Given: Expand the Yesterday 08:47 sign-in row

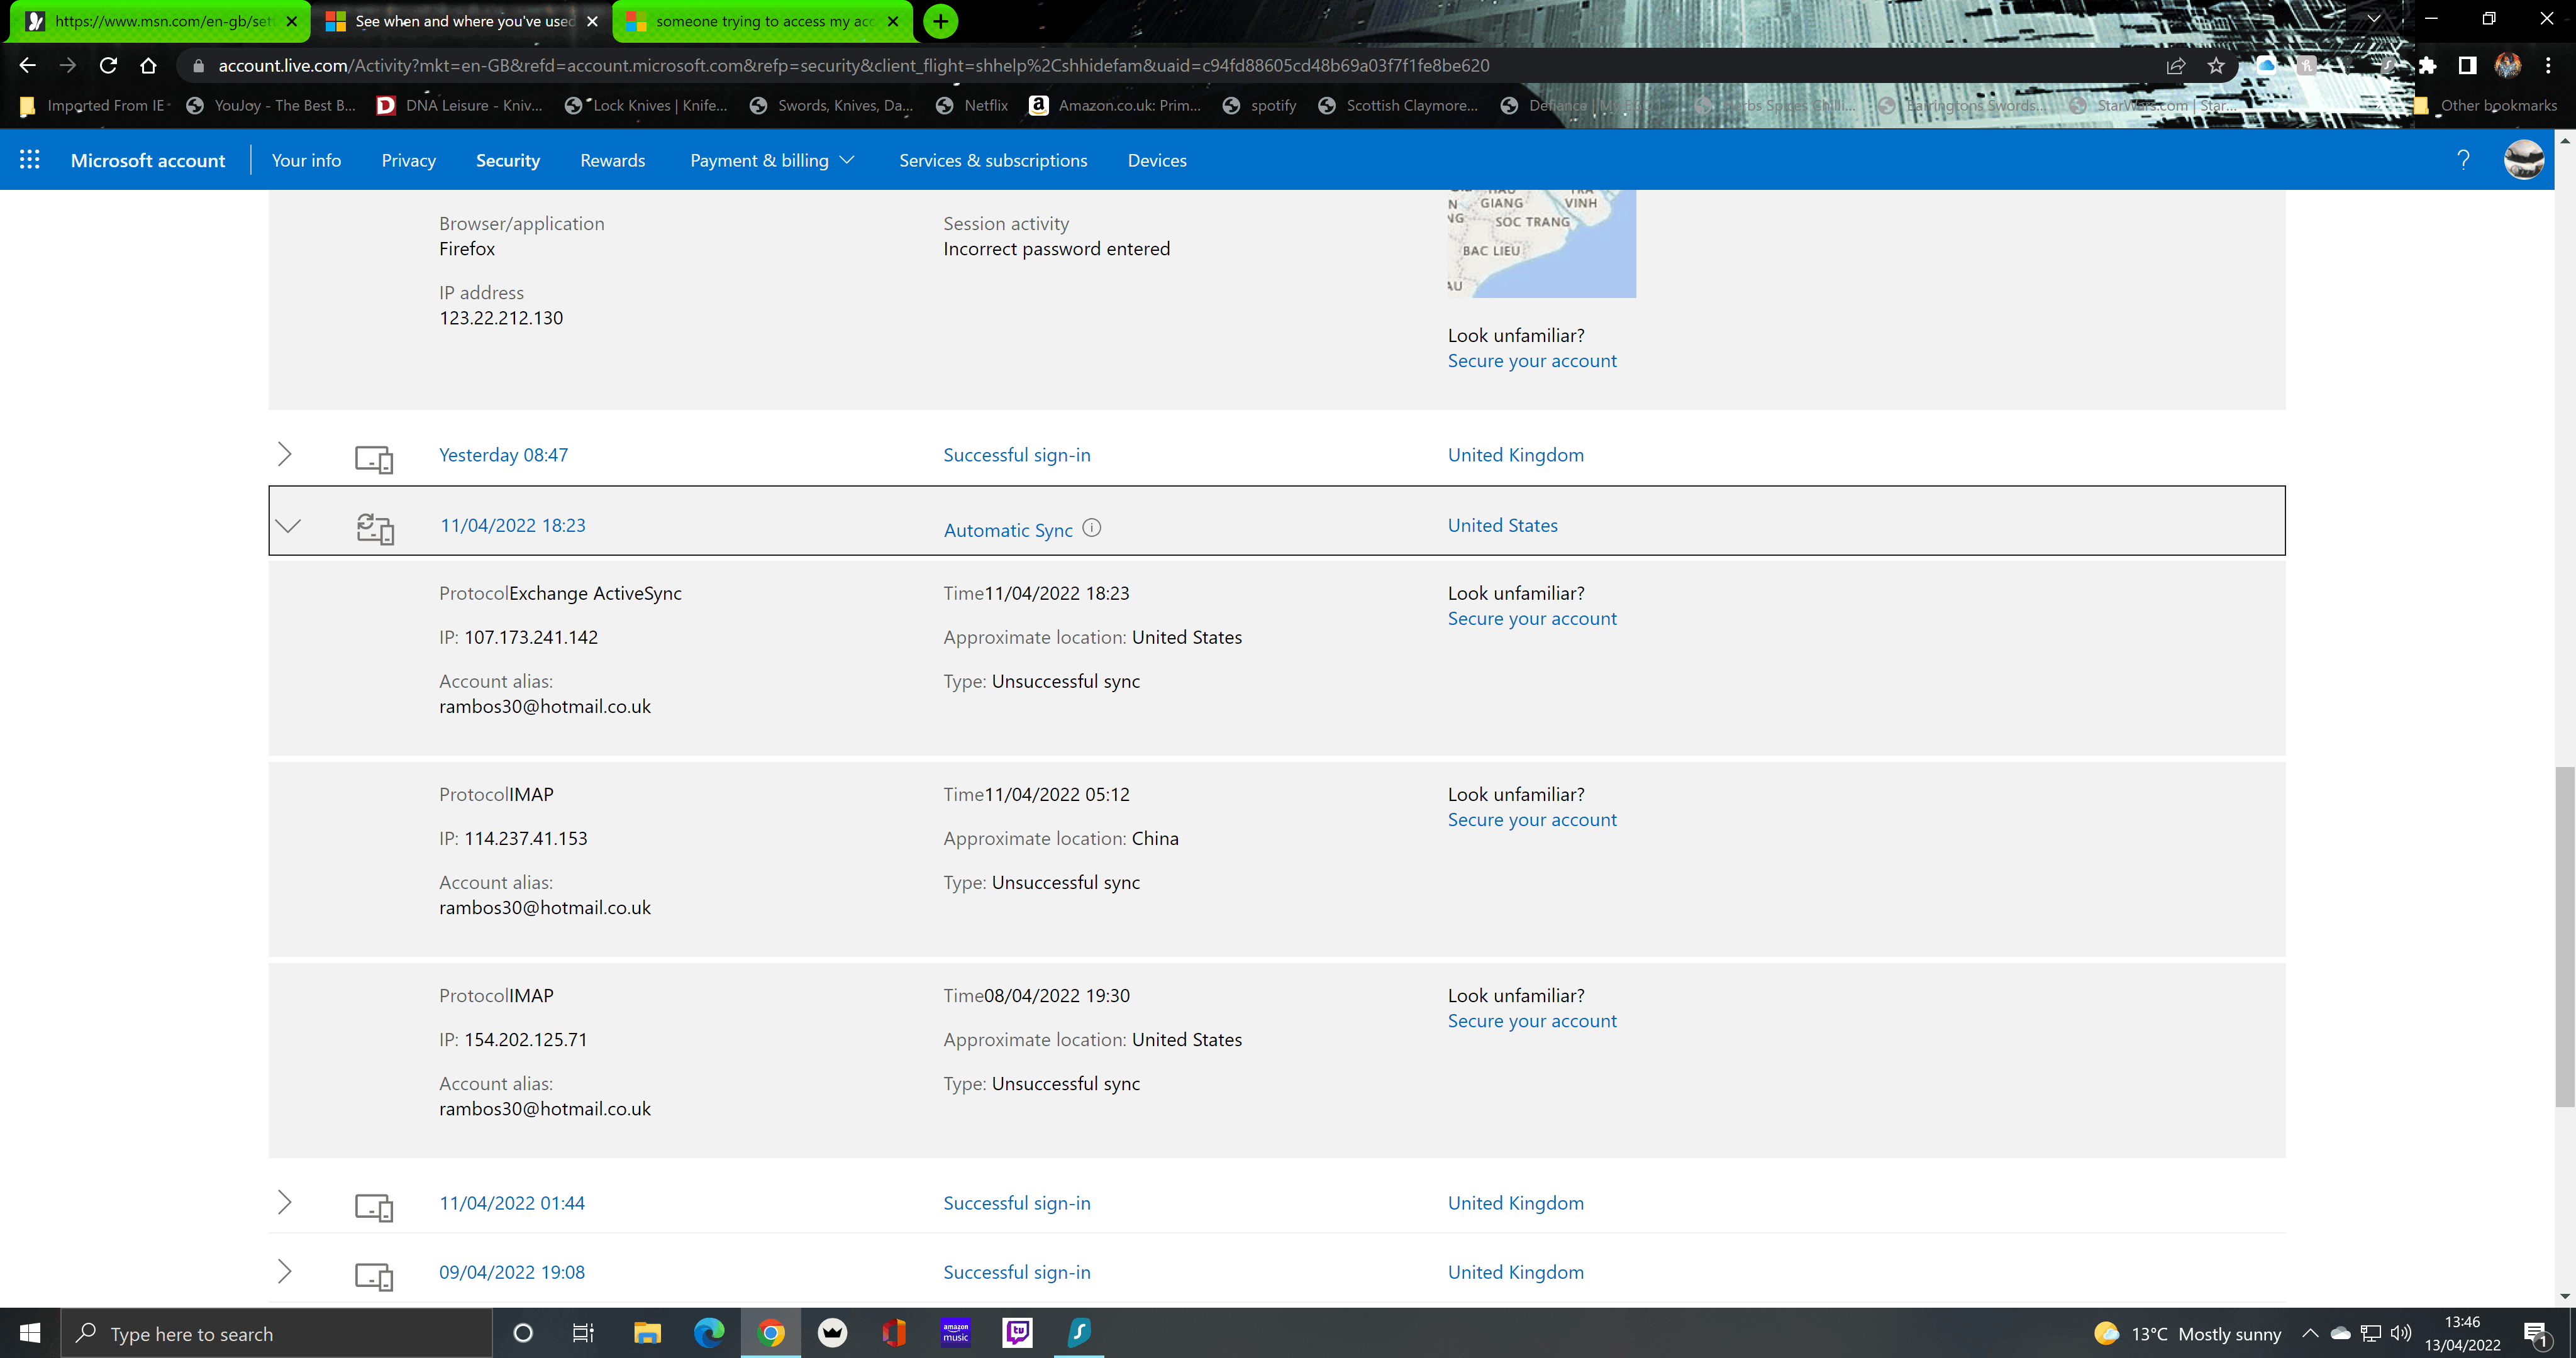Looking at the screenshot, I should click(x=284, y=454).
